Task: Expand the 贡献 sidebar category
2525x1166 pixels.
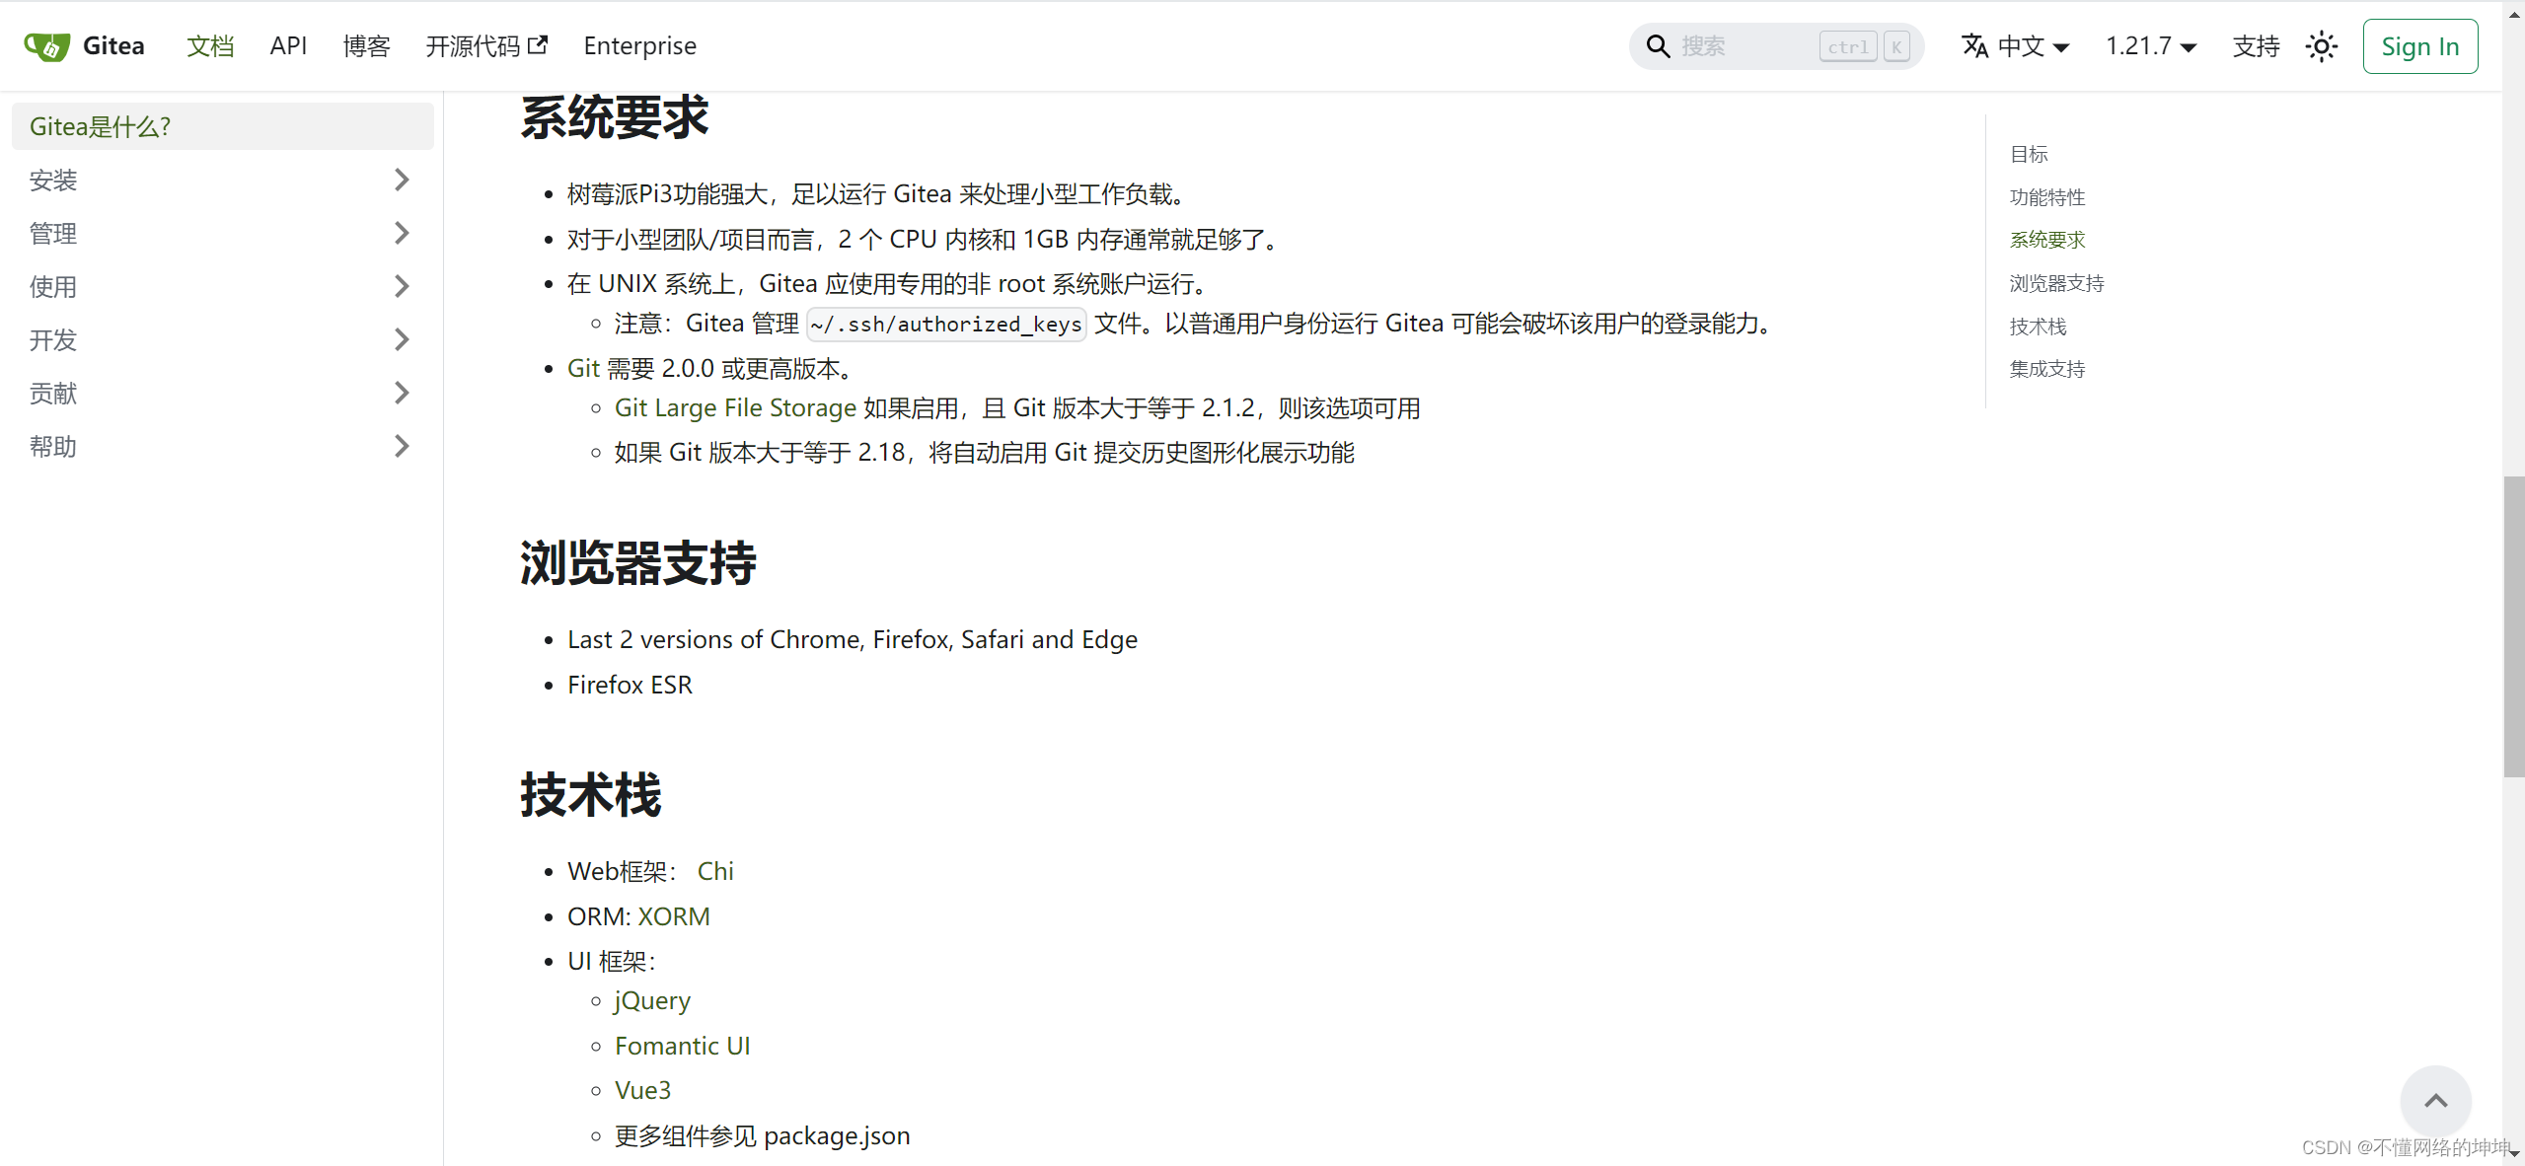Action: [x=402, y=393]
